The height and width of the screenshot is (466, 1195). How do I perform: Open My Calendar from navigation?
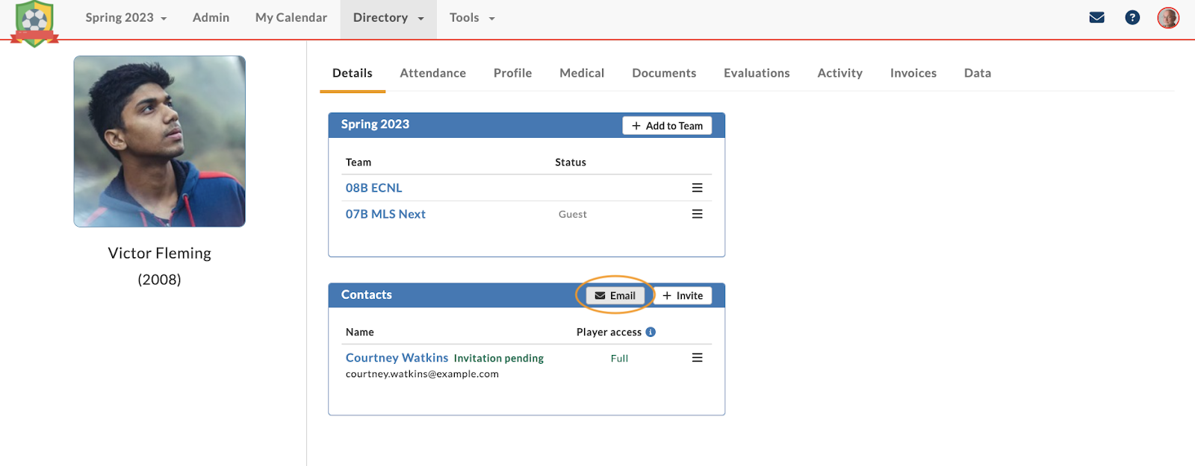pyautogui.click(x=291, y=18)
